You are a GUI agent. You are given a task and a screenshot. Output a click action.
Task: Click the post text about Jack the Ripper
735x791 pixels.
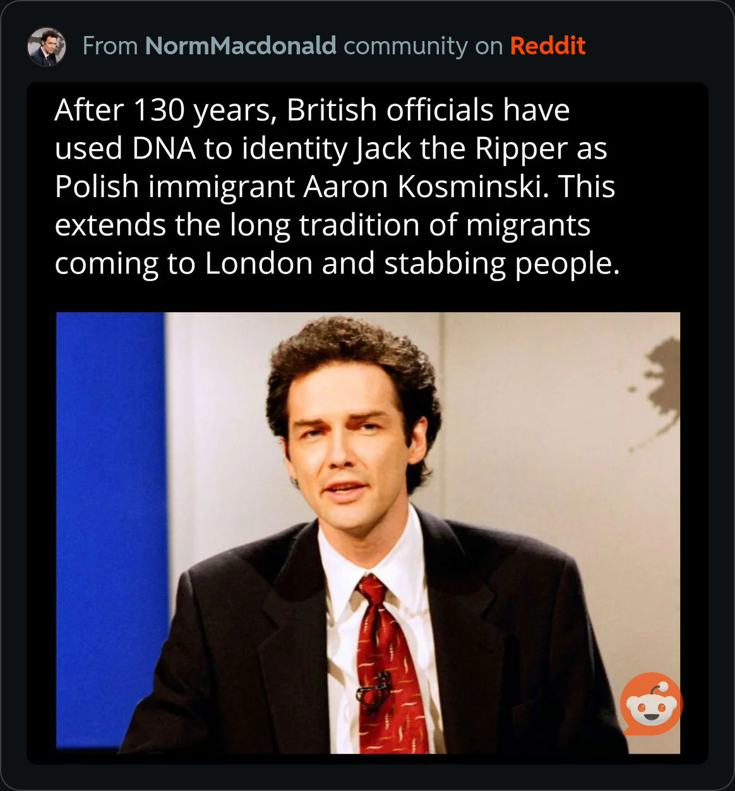(x=335, y=186)
